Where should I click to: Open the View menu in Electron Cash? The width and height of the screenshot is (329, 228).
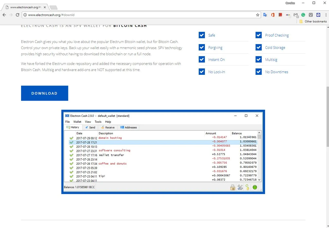tap(88, 122)
